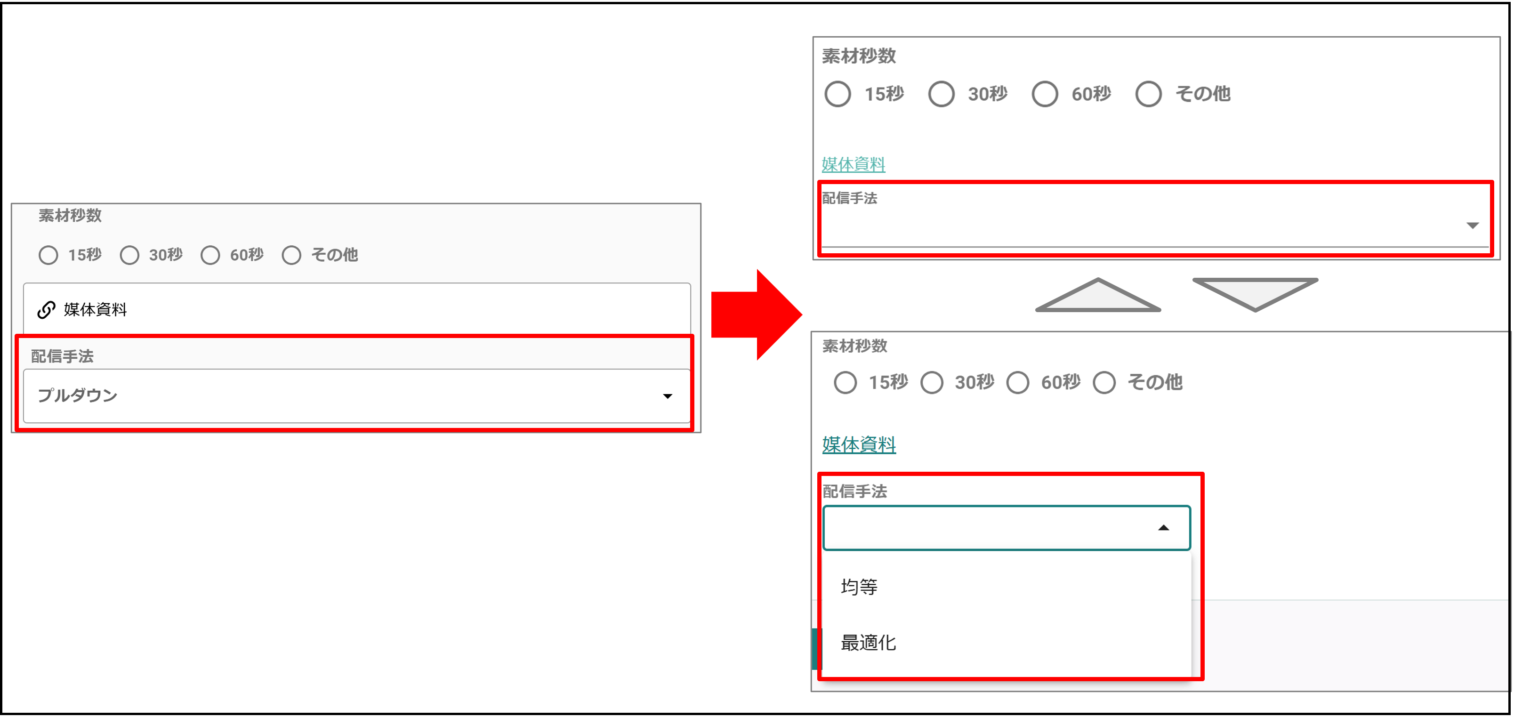Viewport: 1514px width, 717px height.
Task: Select 15秒 radio in bottom-right panel
Action: pos(845,383)
